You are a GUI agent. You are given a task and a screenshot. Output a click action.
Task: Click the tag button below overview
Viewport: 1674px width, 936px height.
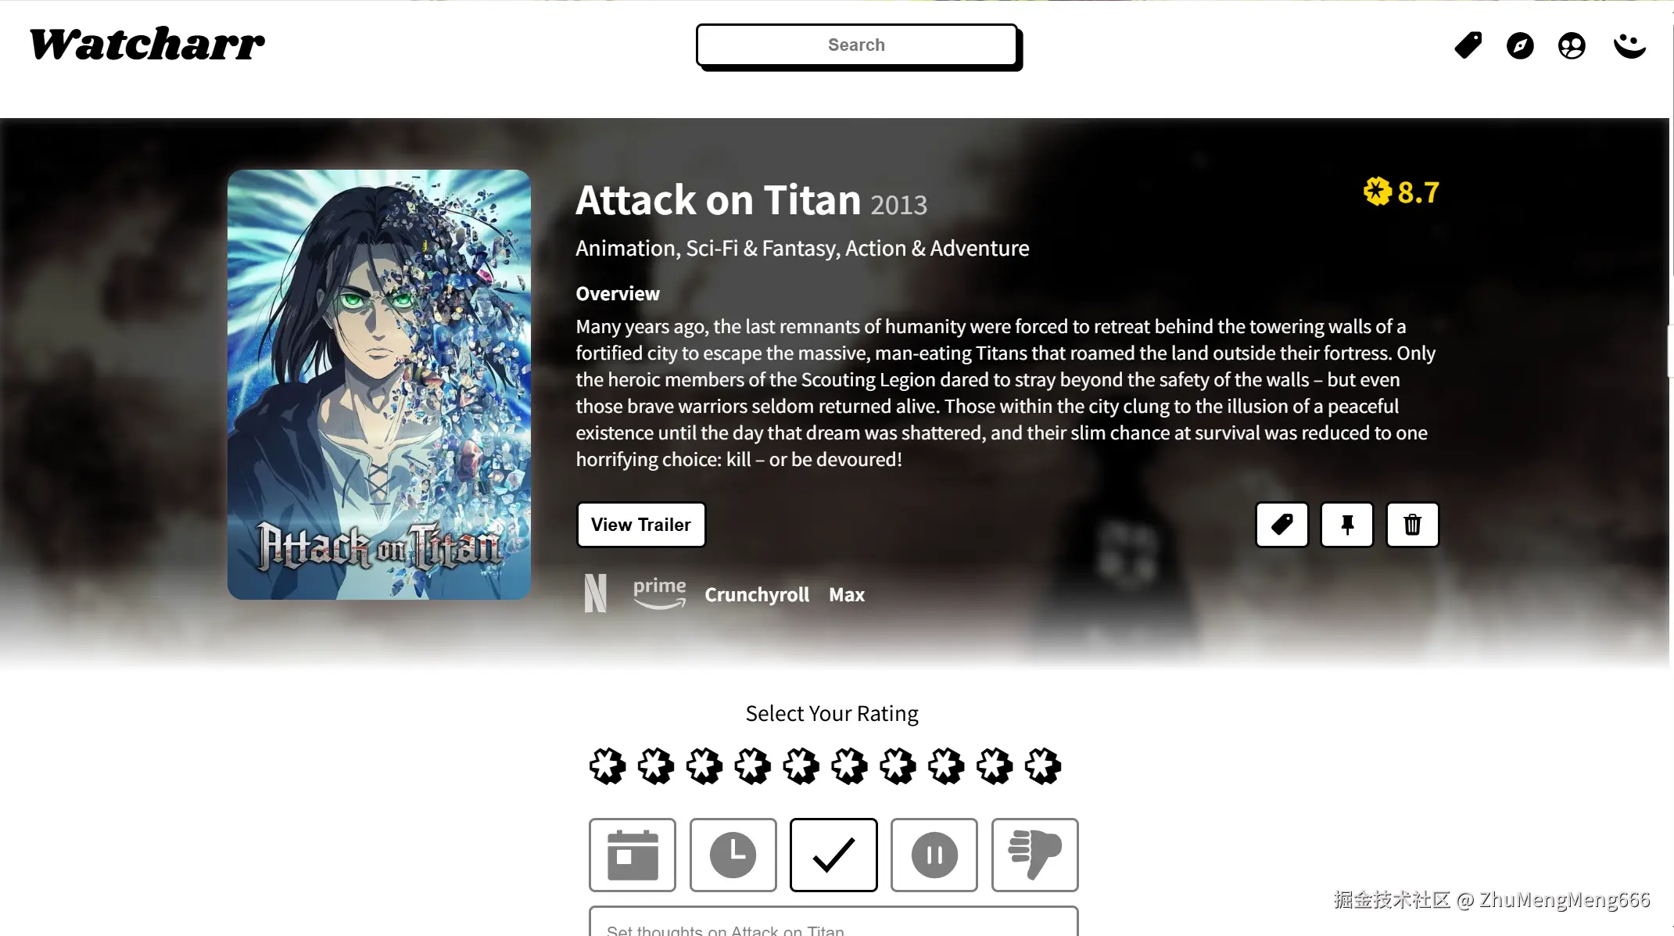[x=1281, y=525]
